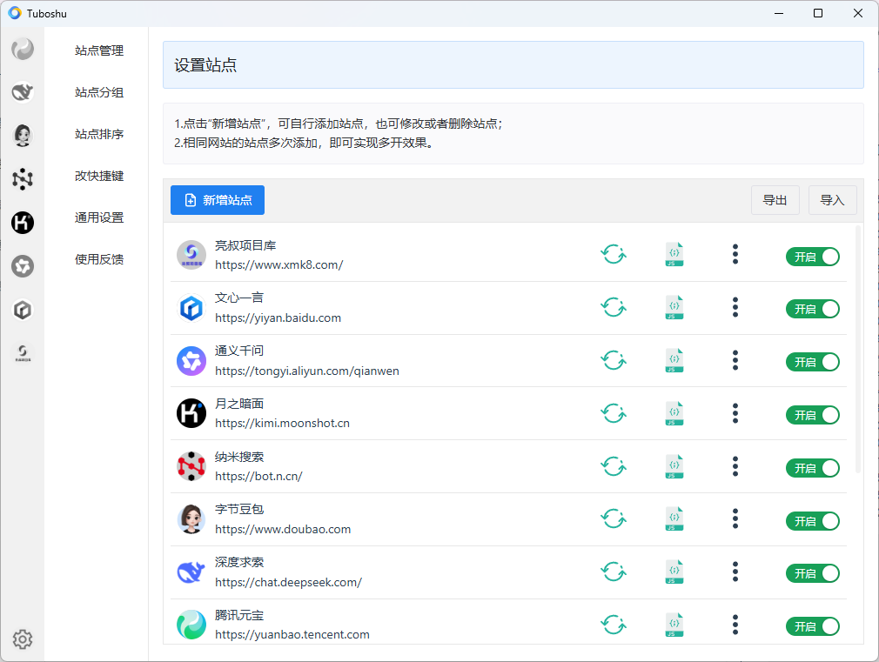Open settings gear at bottom-left corner
This screenshot has width=879, height=662.
23,639
